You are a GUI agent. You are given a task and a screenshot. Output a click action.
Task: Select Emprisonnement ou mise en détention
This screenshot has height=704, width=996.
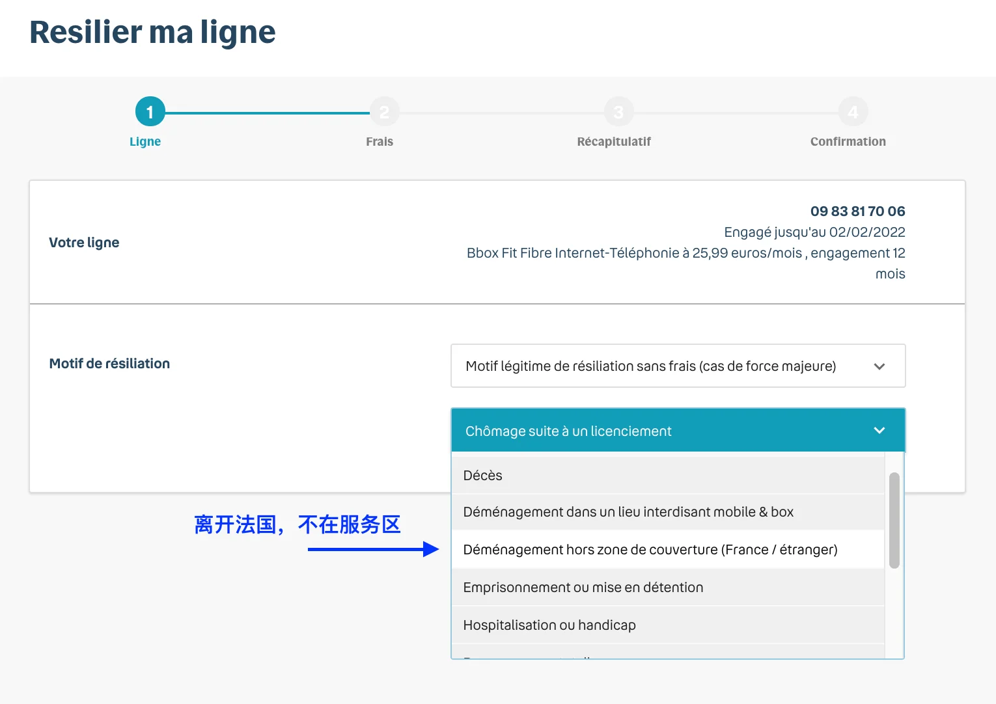(668, 588)
